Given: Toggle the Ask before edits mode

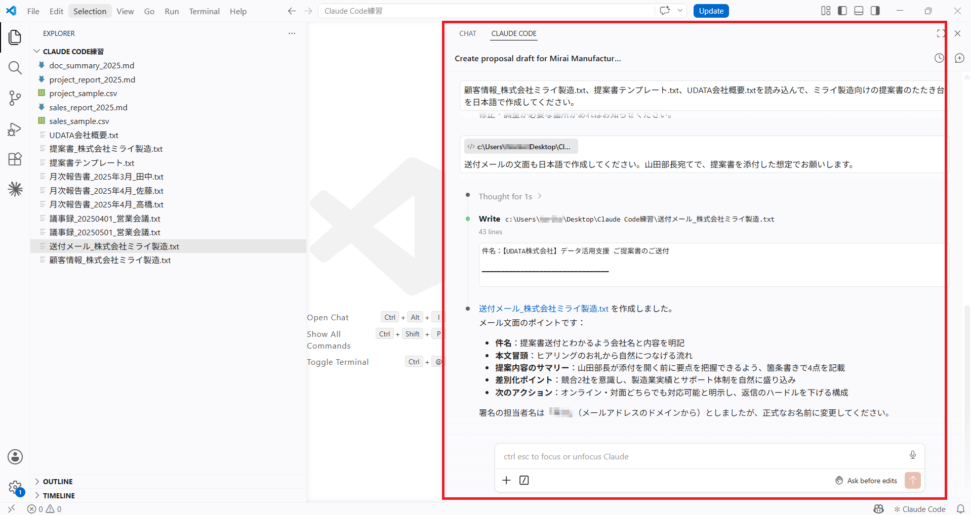Looking at the screenshot, I should click(866, 481).
